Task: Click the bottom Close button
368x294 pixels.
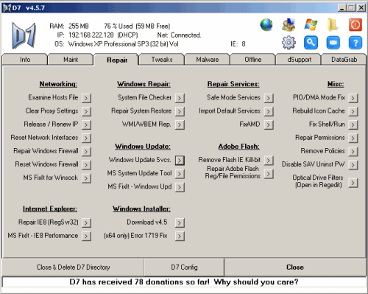Action: 295,267
